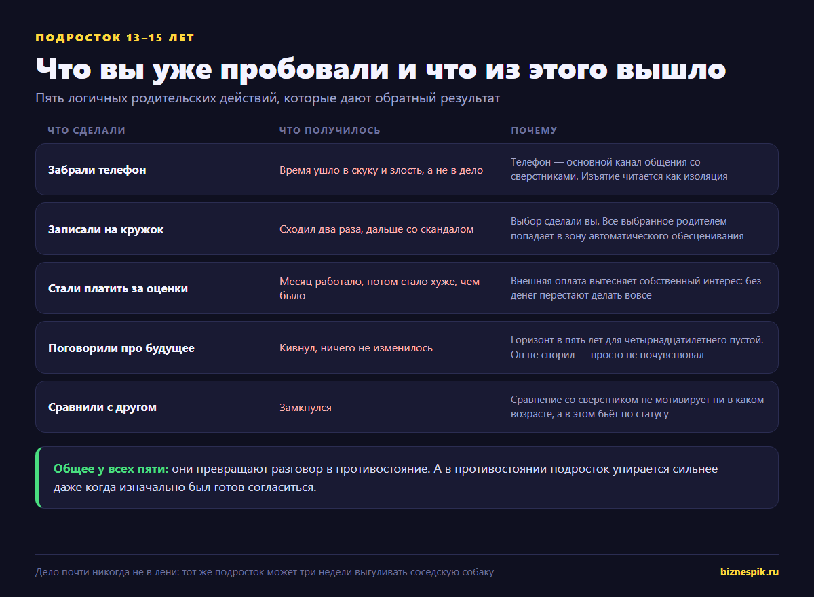Click the footer note 'Дело почти никогда не в лени…'
This screenshot has width=814, height=597.
coord(265,572)
